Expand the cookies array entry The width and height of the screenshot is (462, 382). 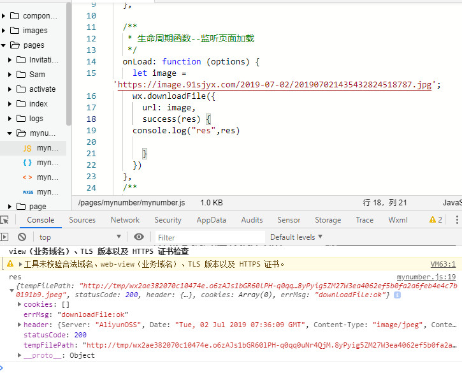[20, 304]
